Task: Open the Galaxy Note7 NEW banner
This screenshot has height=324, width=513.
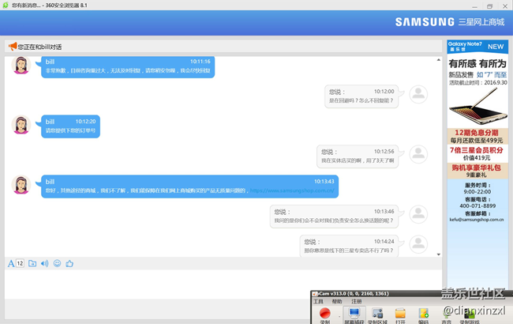Action: pyautogui.click(x=477, y=47)
